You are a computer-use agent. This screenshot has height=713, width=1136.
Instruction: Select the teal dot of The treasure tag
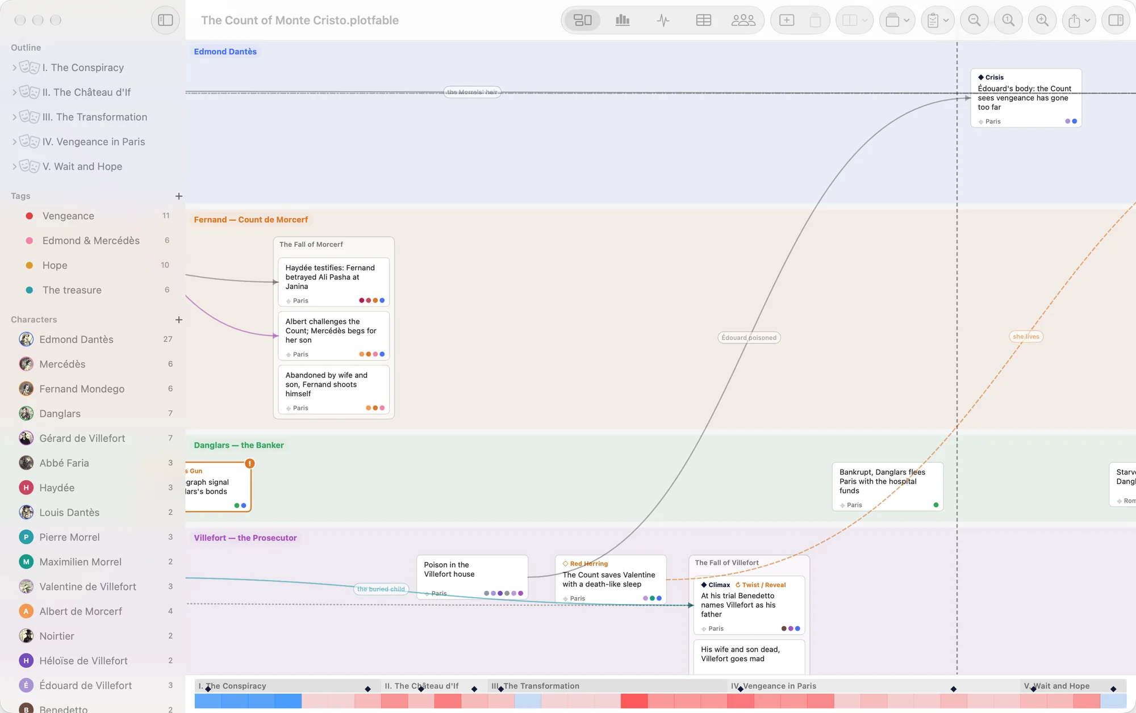tap(30, 290)
